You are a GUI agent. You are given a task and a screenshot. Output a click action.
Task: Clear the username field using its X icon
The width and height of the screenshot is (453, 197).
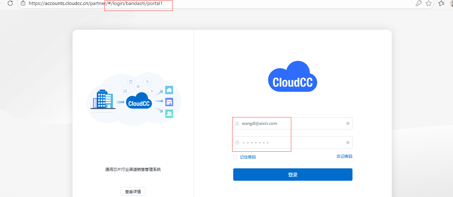[x=348, y=123]
